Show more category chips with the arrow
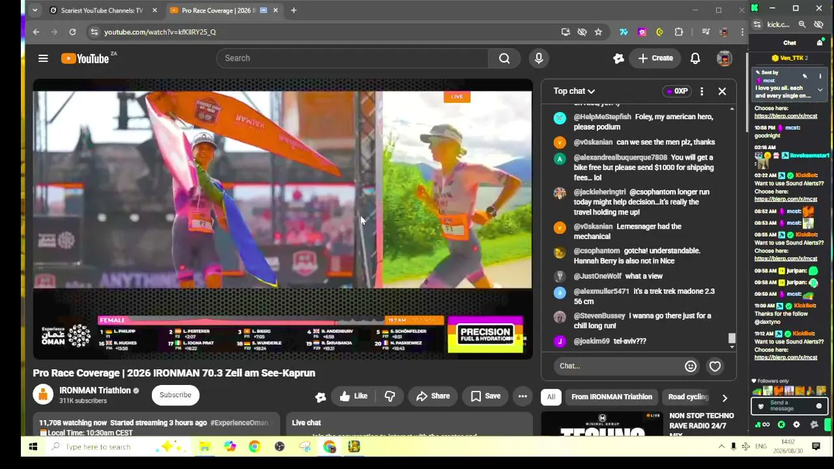Viewport: 834px width, 469px height. 725,397
